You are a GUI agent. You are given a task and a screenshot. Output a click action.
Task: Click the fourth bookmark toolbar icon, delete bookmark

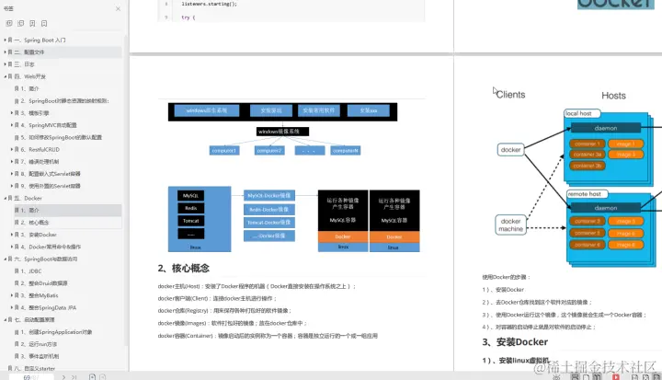click(44, 23)
